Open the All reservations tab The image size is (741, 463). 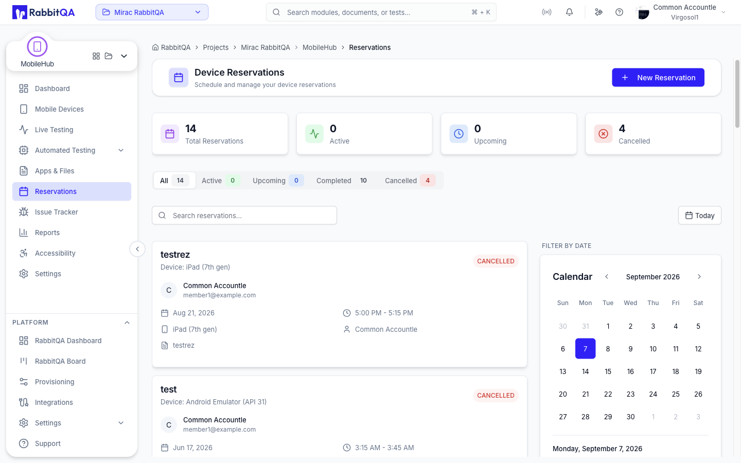pos(174,181)
